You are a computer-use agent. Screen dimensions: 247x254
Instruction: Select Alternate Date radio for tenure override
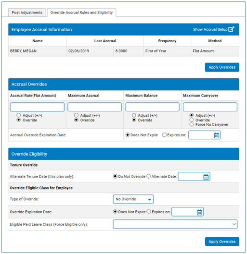click(x=149, y=176)
